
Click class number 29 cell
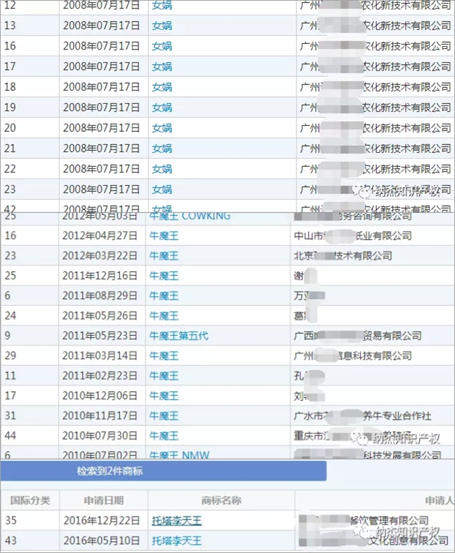click(x=10, y=356)
